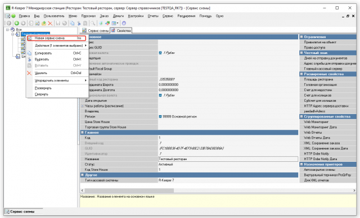Collapse the Другое properties section
This screenshot has height=218, width=360.
click(x=82, y=175)
